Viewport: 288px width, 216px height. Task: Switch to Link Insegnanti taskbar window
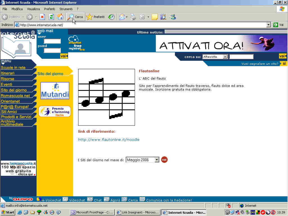(138, 213)
